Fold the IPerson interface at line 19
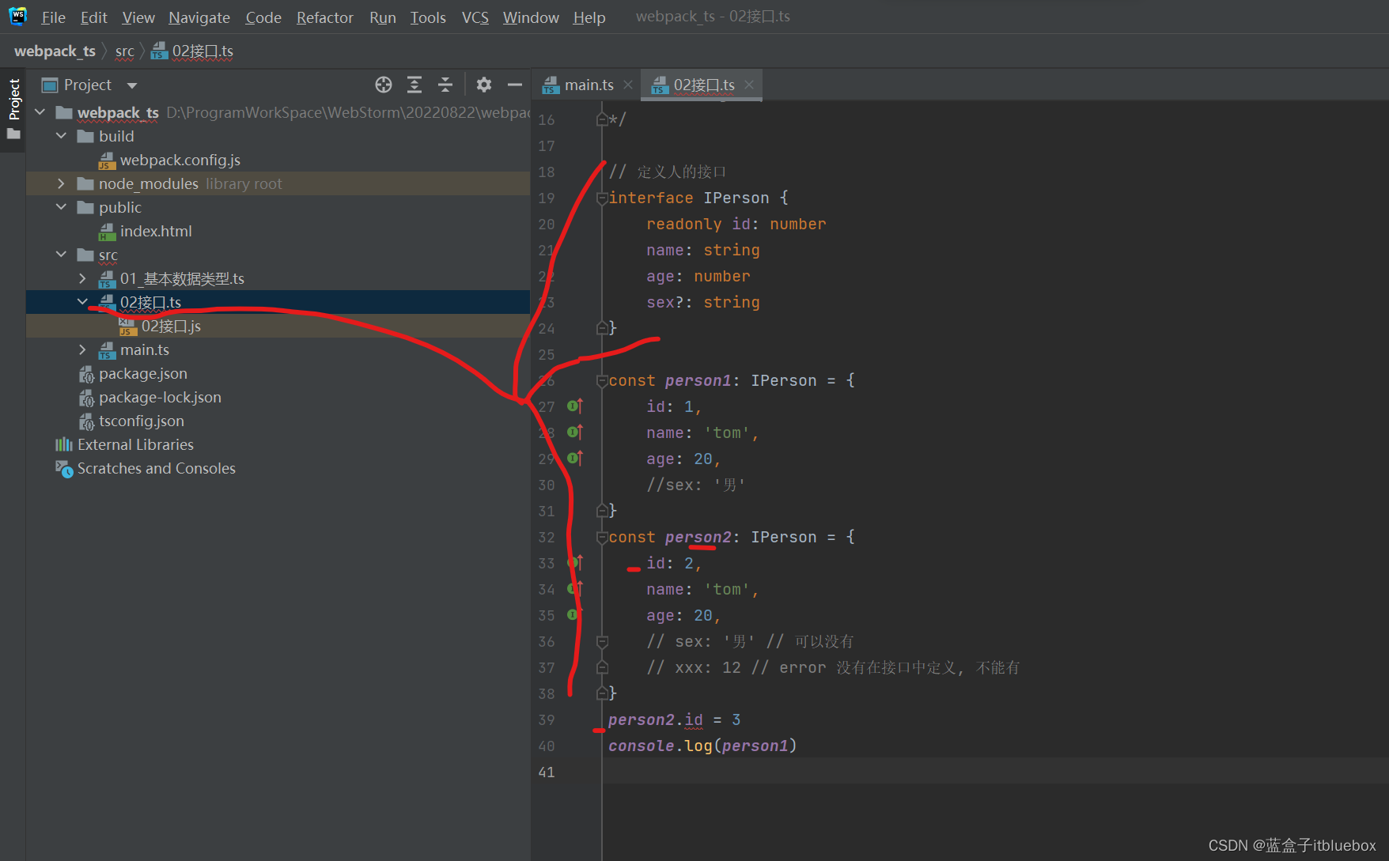Viewport: 1389px width, 861px height. point(602,198)
